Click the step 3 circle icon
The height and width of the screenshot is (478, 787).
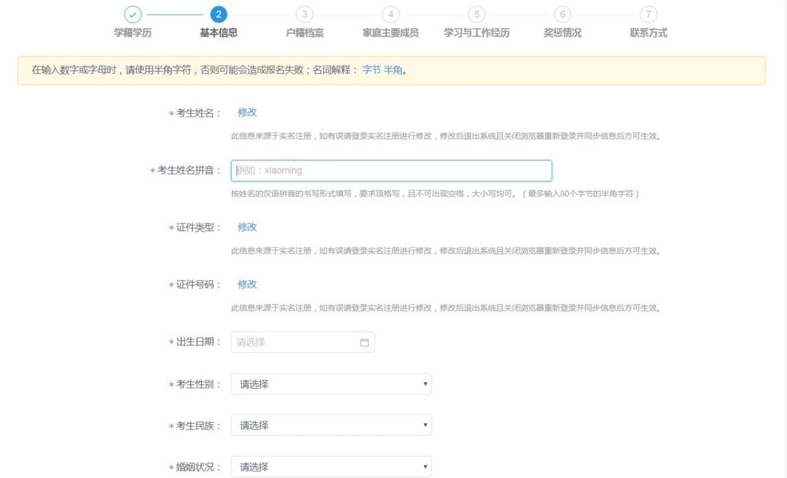point(304,14)
